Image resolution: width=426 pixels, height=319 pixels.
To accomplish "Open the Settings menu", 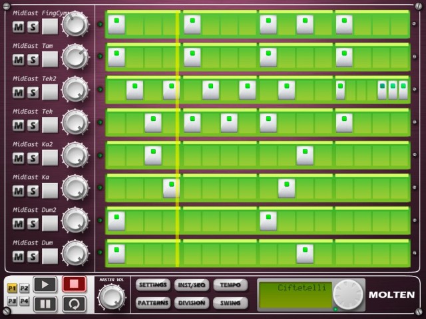I will 152,285.
